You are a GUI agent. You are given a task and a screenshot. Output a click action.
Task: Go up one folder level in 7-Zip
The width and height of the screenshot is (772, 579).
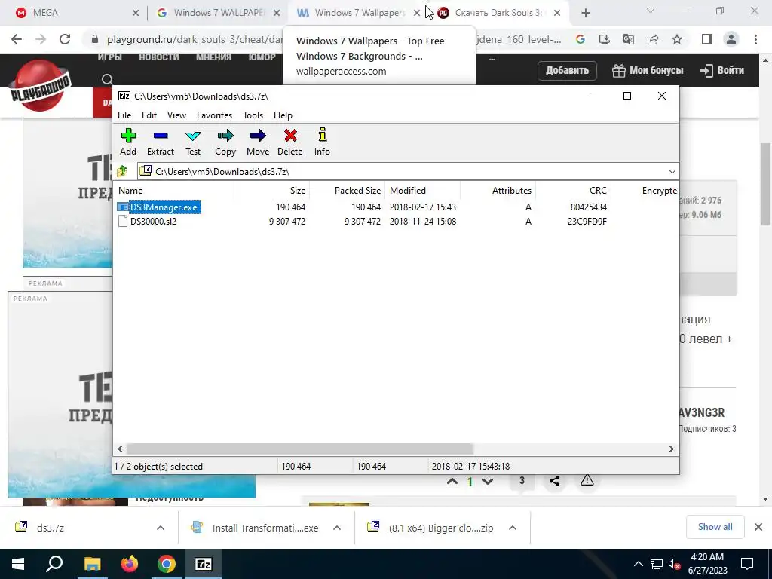pos(121,171)
